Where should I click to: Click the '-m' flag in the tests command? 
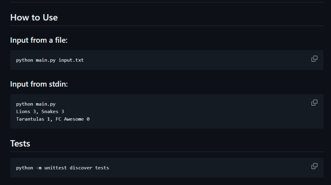[x=38, y=168]
